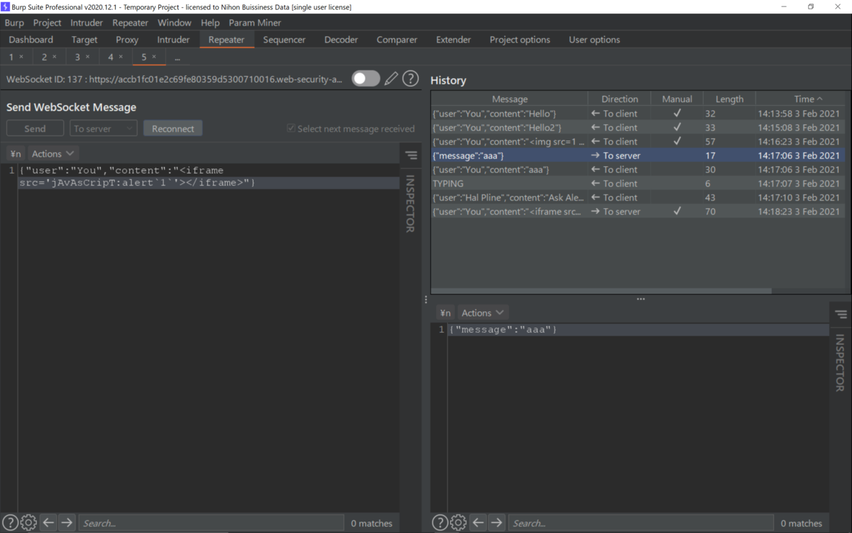Screen dimensions: 852x533
Task: Toggle ¥n non-printable characters in left editor
Action: pos(16,154)
